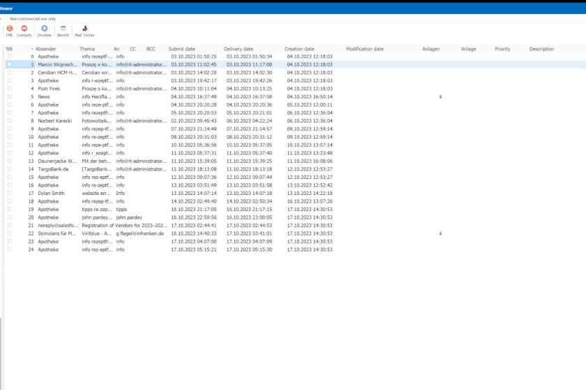Click the Modification date column header

(x=365, y=49)
